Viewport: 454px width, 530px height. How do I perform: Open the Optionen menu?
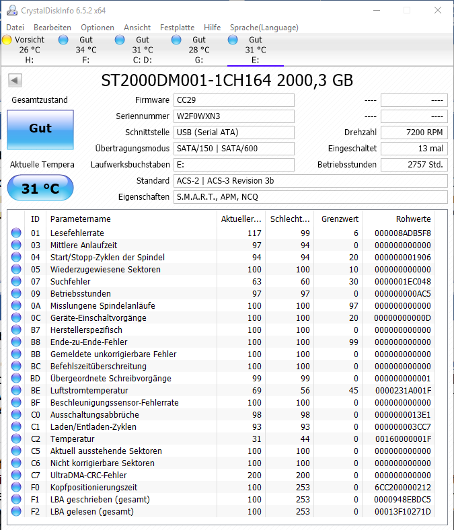click(x=98, y=28)
